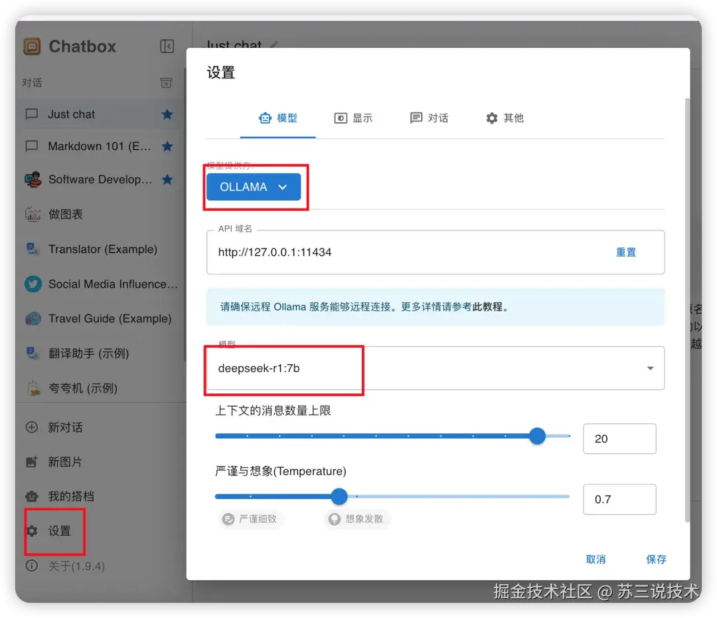717x618 pixels.
Task: Adjust the Temperature slider handle
Action: 339,496
